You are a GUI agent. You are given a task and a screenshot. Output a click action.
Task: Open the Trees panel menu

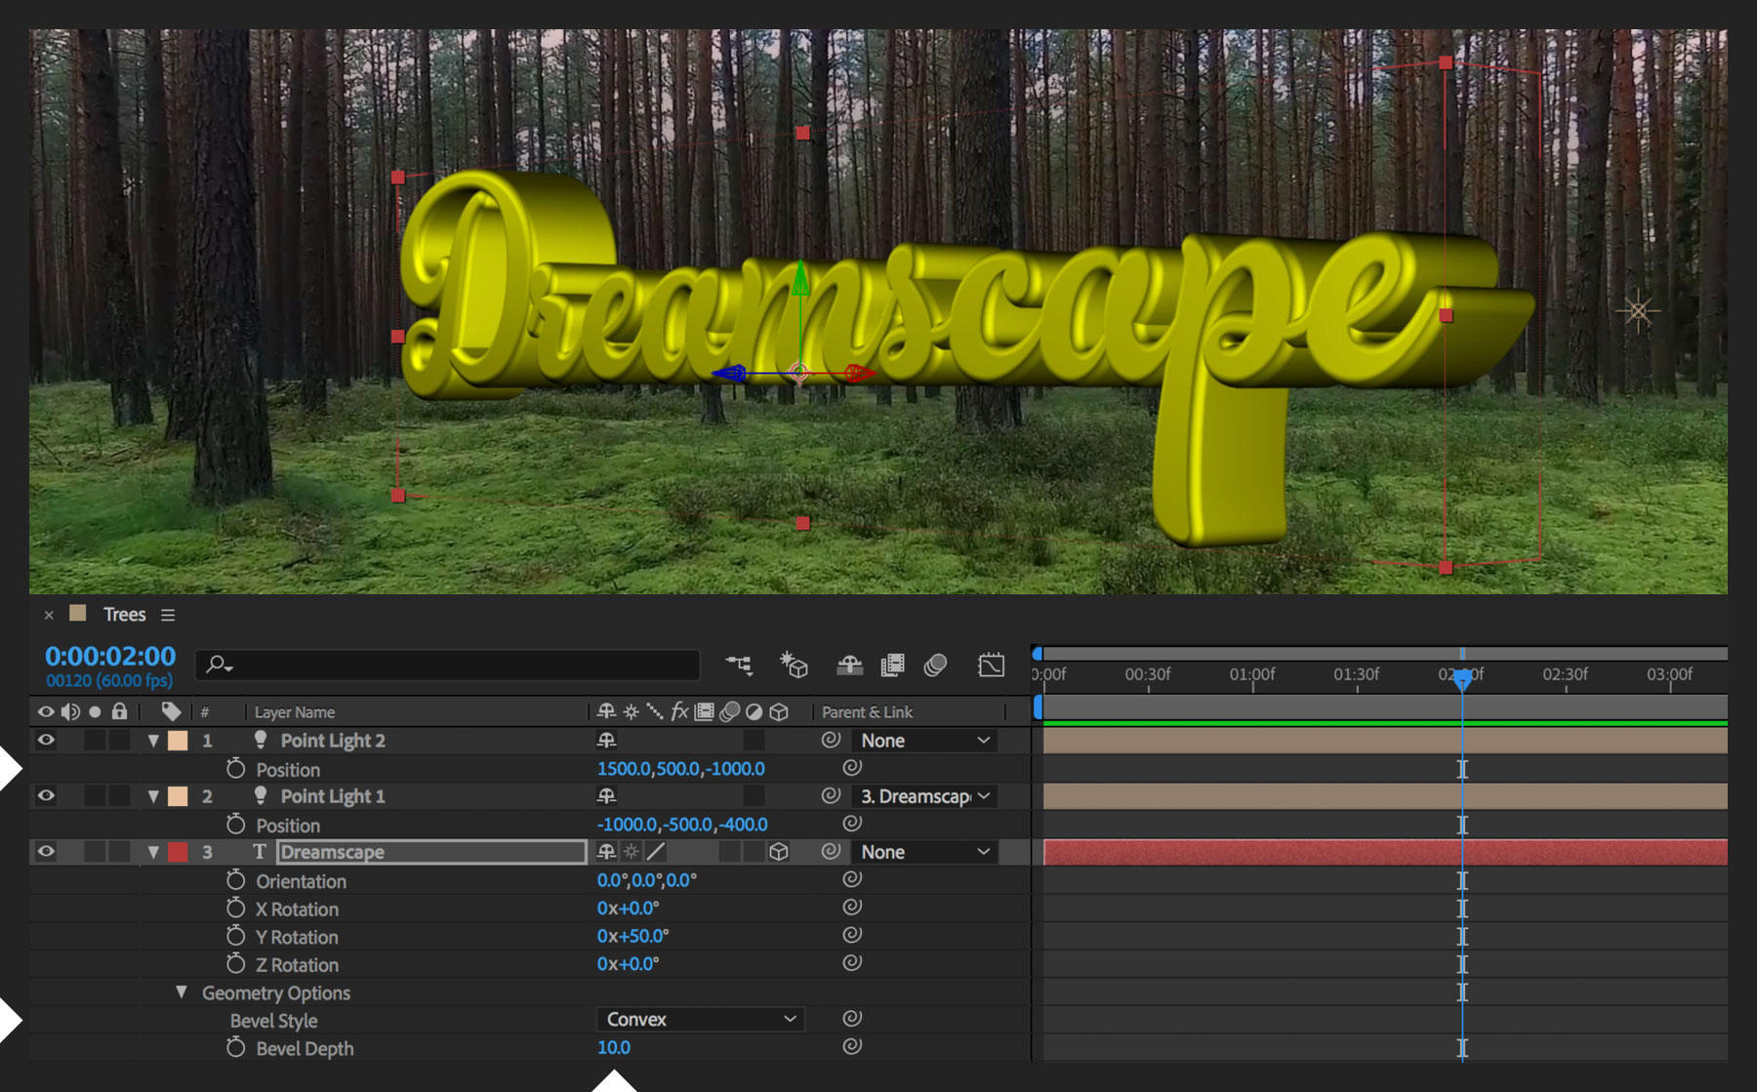pyautogui.click(x=167, y=614)
